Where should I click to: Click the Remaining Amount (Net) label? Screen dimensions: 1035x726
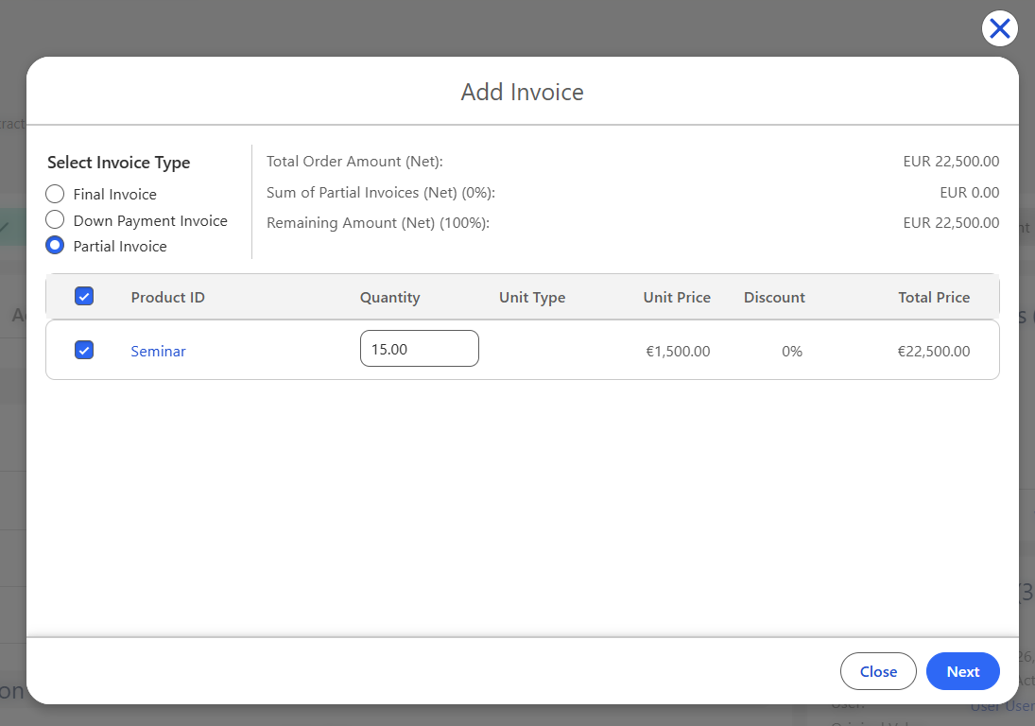pyautogui.click(x=378, y=223)
